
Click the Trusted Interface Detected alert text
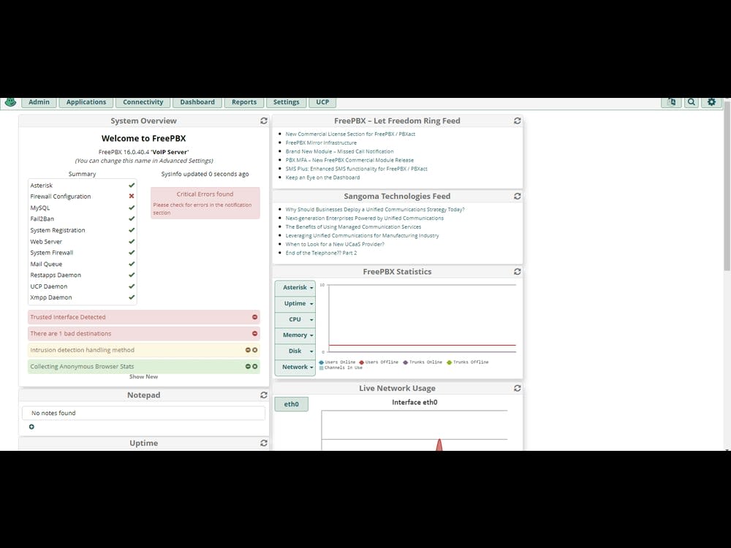pos(68,317)
